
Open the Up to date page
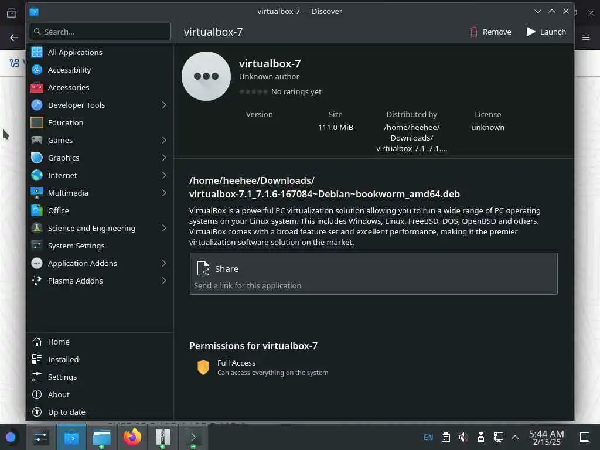pyautogui.click(x=100, y=412)
